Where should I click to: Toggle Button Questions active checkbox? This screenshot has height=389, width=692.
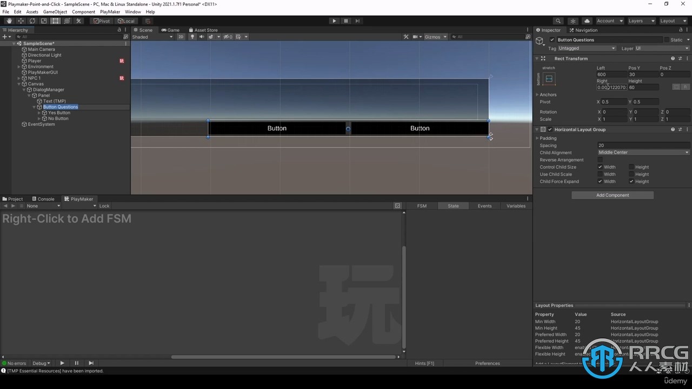552,40
